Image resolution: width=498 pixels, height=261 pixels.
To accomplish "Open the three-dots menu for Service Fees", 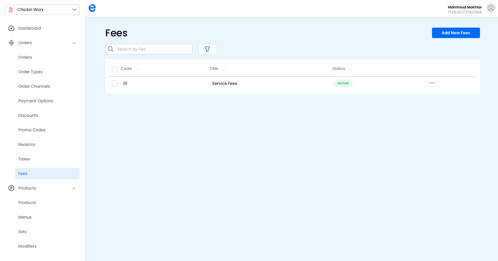I will (432, 83).
